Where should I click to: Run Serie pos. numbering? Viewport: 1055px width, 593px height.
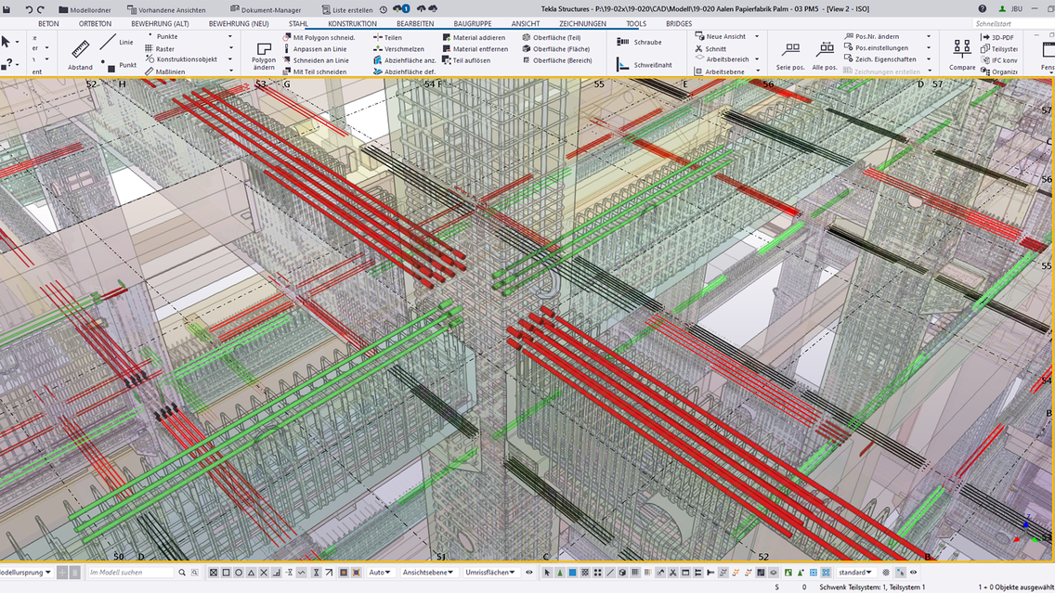point(790,57)
